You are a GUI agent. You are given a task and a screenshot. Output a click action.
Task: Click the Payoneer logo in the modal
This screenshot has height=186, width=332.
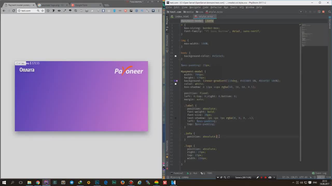129,71
